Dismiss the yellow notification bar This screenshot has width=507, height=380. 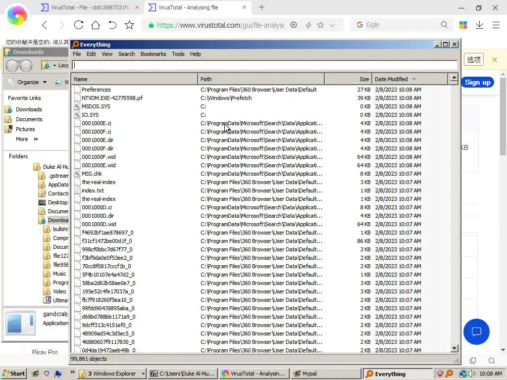[x=495, y=59]
